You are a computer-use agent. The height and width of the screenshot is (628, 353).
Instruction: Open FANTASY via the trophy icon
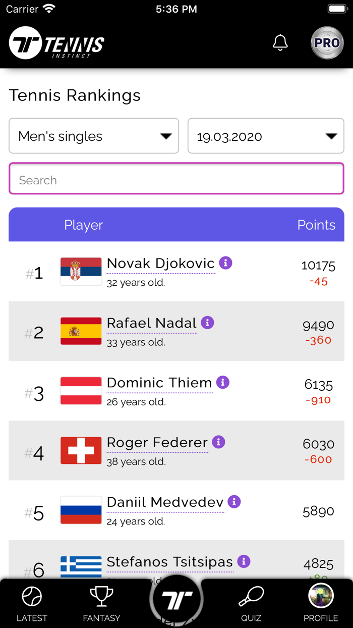coord(101,596)
